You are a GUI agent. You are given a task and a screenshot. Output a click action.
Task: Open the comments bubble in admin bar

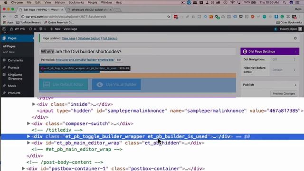click(x=43, y=29)
